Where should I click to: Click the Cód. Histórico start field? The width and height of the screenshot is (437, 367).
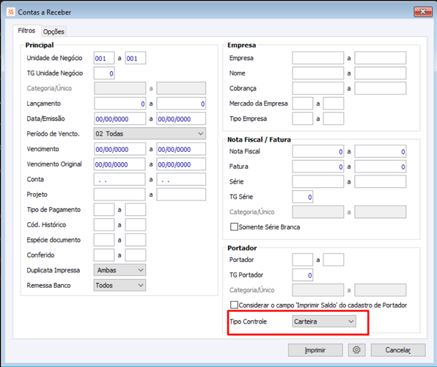click(x=104, y=225)
